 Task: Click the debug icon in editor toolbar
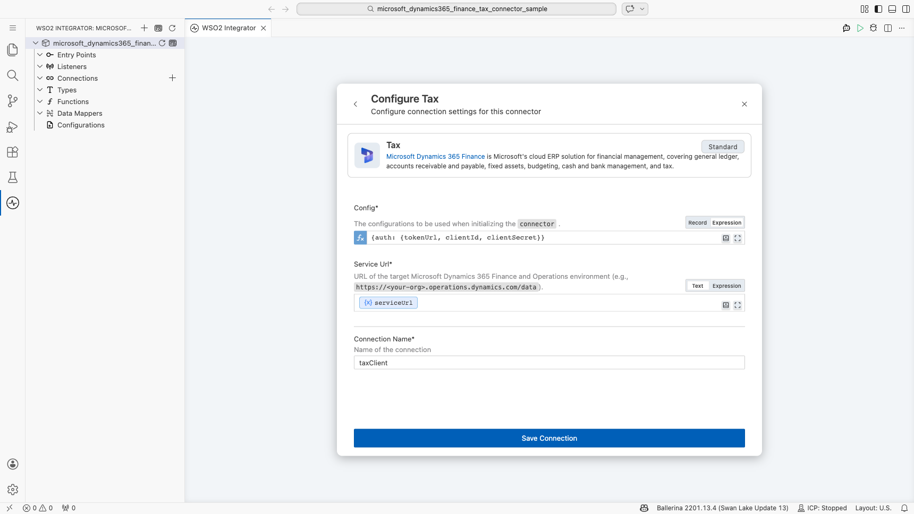pos(874,28)
